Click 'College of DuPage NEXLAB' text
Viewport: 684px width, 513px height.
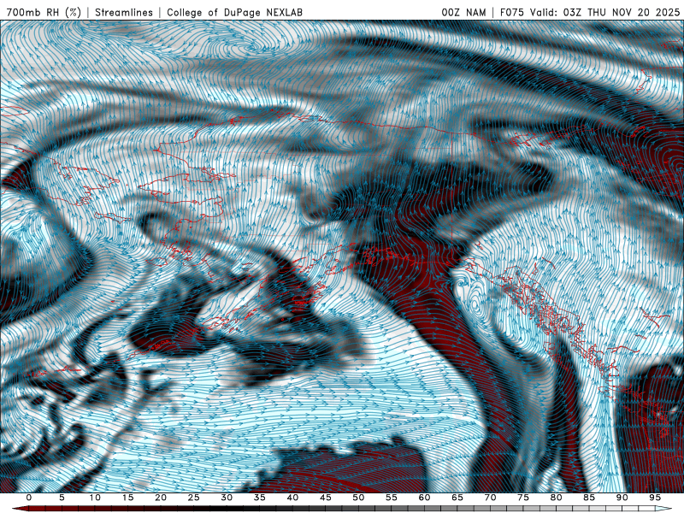[234, 12]
